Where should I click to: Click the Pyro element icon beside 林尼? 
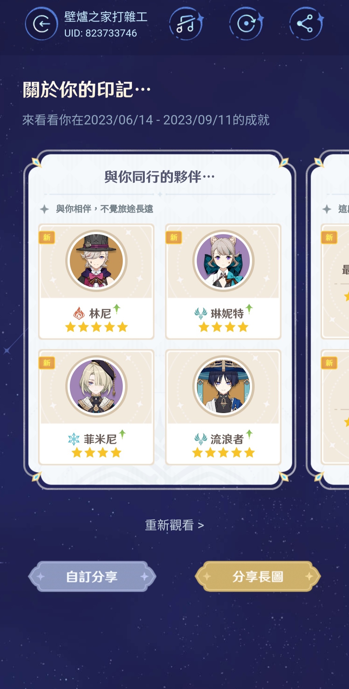[79, 314]
